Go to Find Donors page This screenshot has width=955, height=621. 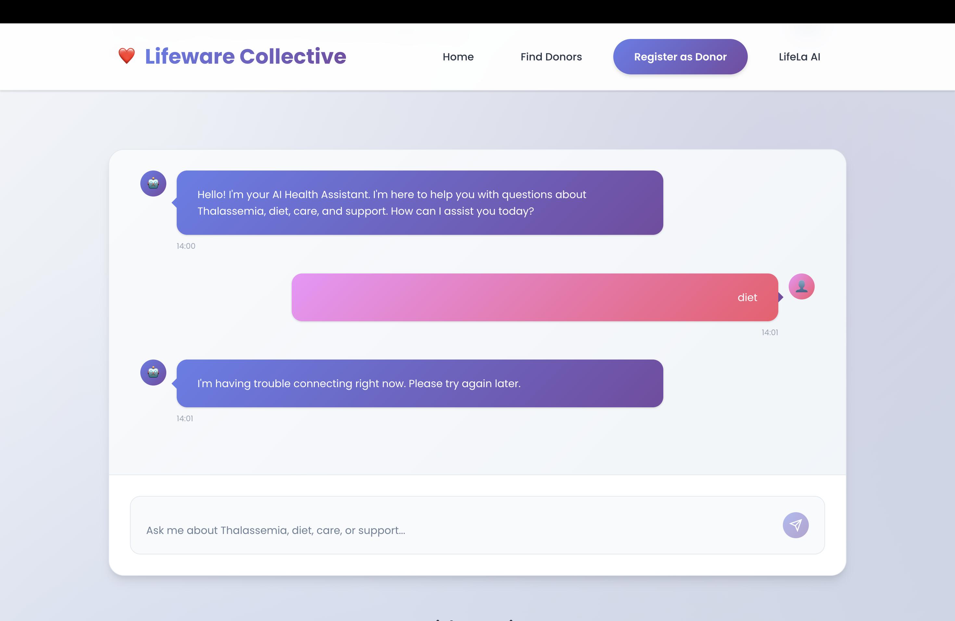coord(551,57)
